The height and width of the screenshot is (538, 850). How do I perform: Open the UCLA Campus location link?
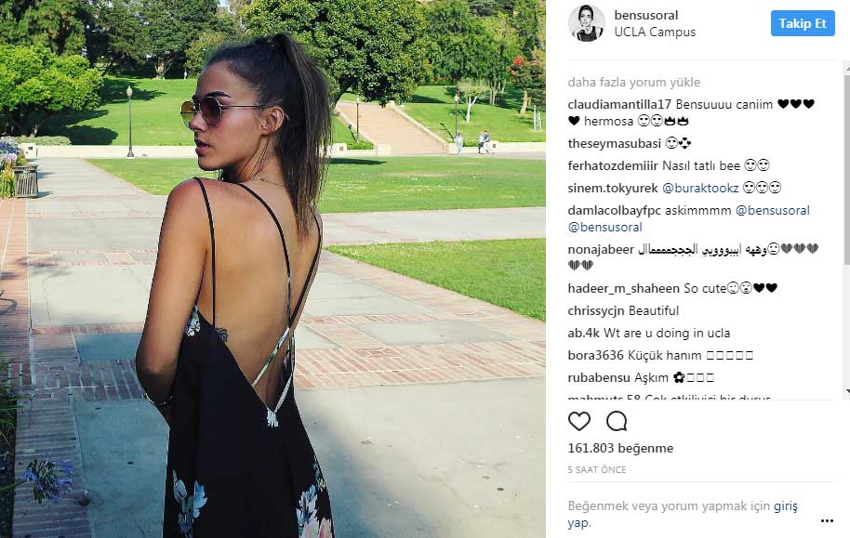click(655, 32)
